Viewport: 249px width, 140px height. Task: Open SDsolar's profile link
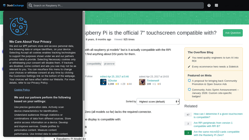112,81
